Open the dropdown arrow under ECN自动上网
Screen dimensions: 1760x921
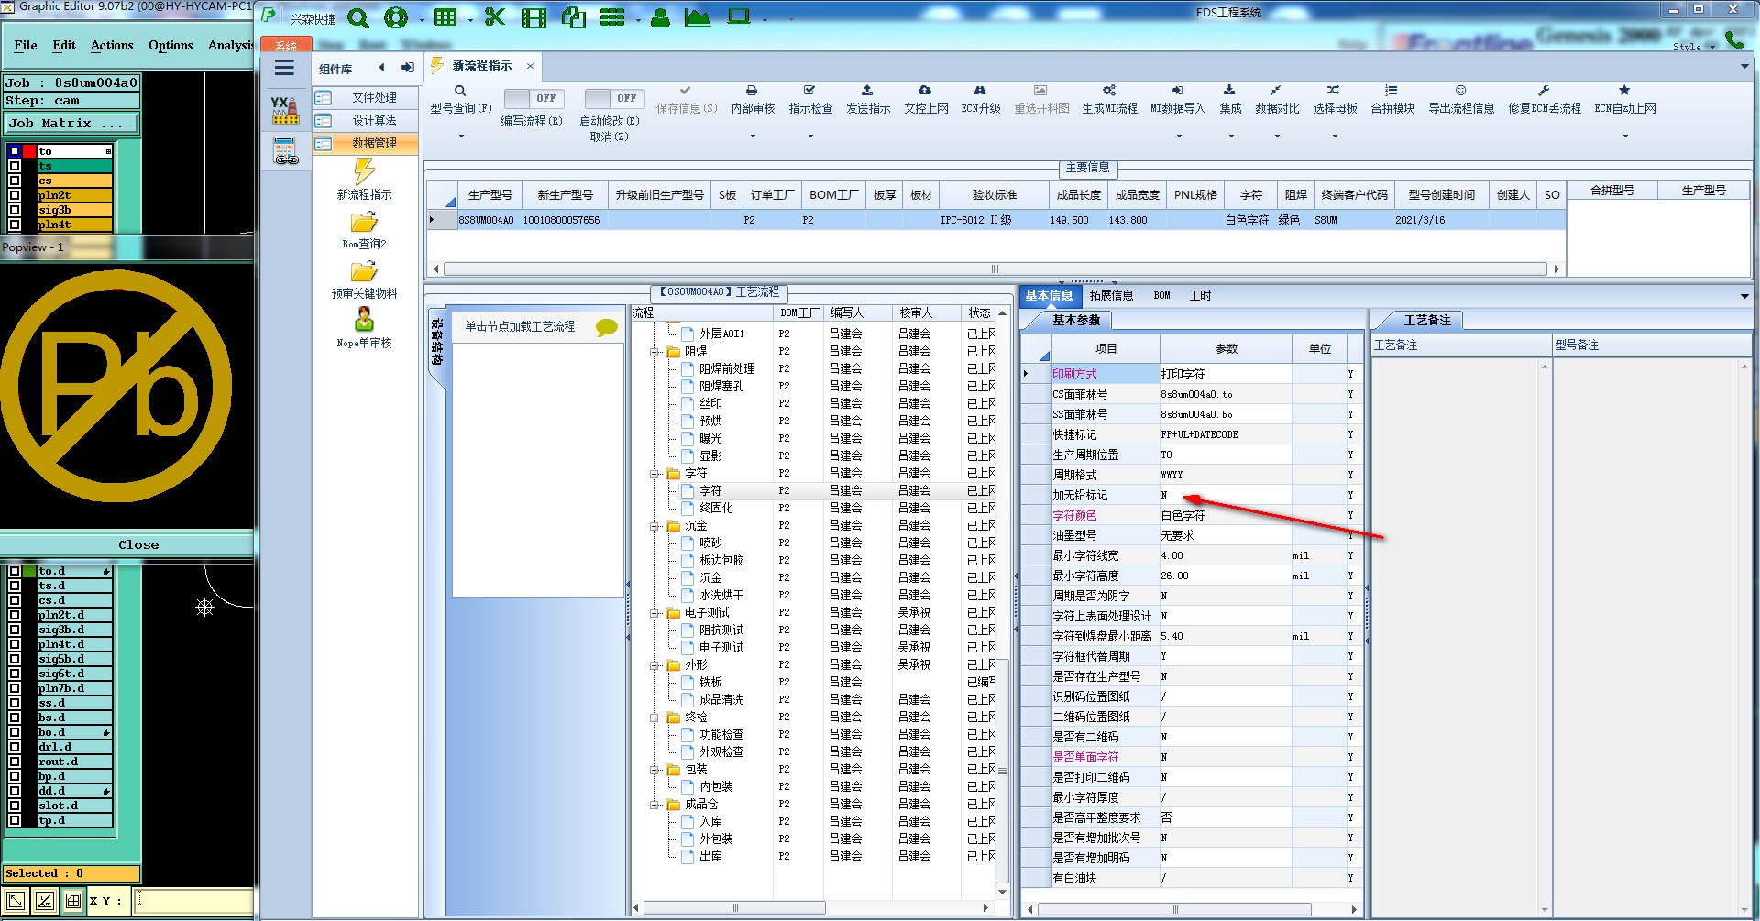pos(1625,136)
